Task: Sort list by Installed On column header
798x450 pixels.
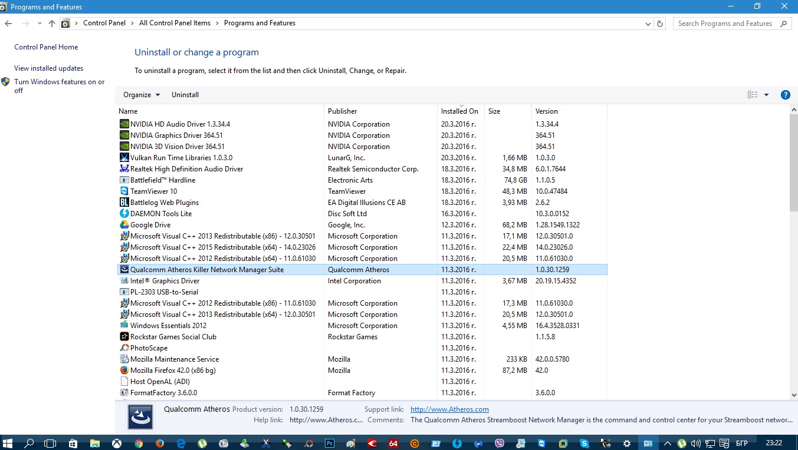Action: [x=461, y=111]
